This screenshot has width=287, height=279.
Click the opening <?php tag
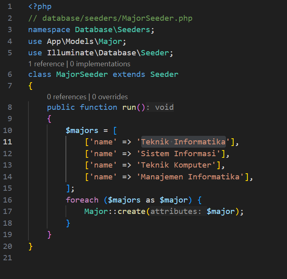tap(40, 7)
